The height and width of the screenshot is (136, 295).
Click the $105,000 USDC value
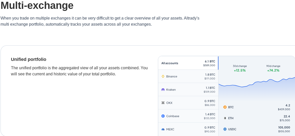tap(284, 131)
